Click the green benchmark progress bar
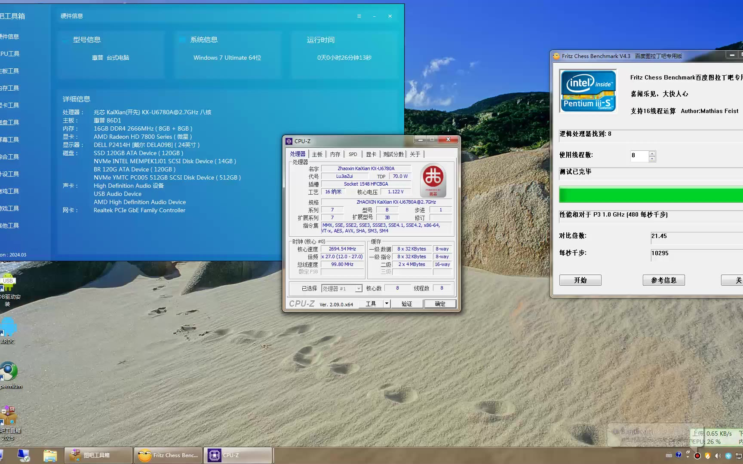The image size is (743, 464). 650,195
